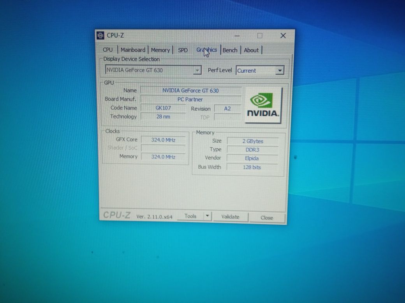Click the Validate button
405x303 pixels.
coord(231,217)
